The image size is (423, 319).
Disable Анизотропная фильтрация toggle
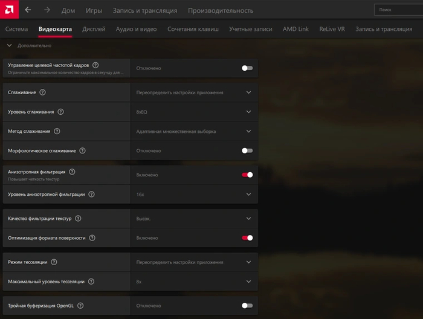coord(247,175)
